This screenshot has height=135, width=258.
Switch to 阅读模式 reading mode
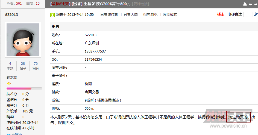tap(170, 15)
